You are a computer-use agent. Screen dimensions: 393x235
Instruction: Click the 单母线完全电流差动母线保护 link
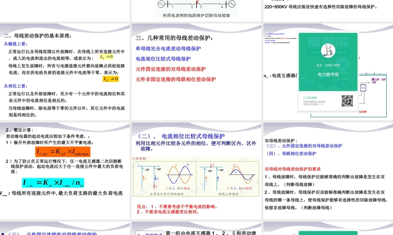point(168,48)
